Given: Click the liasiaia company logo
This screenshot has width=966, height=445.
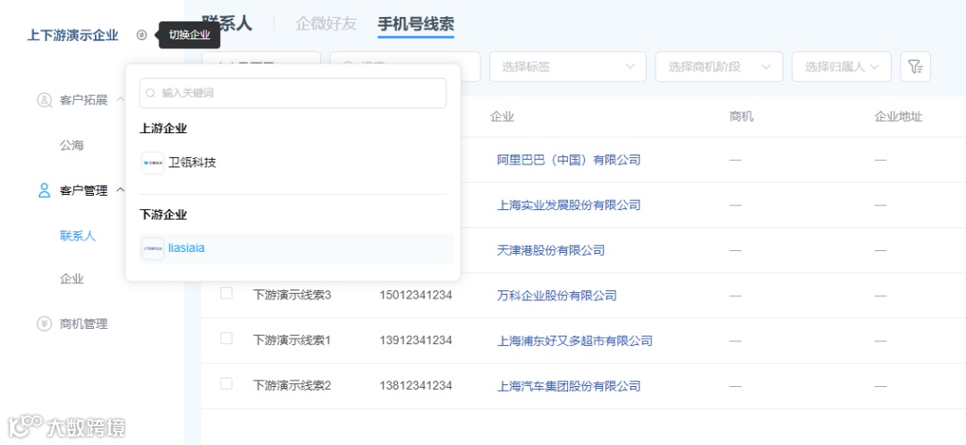Looking at the screenshot, I should pos(153,248).
